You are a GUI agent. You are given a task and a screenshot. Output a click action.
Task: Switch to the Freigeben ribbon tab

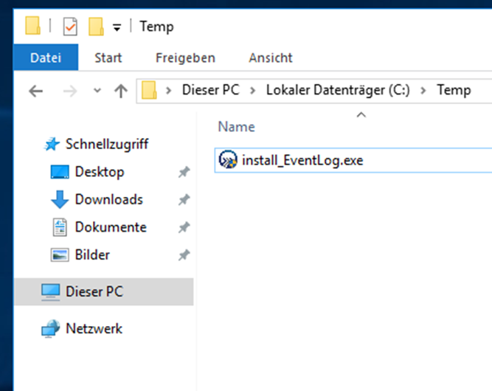185,58
